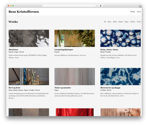Viewport: 148px width, 125px height.
Task: Filter works by Textiles
Action: click(133, 22)
